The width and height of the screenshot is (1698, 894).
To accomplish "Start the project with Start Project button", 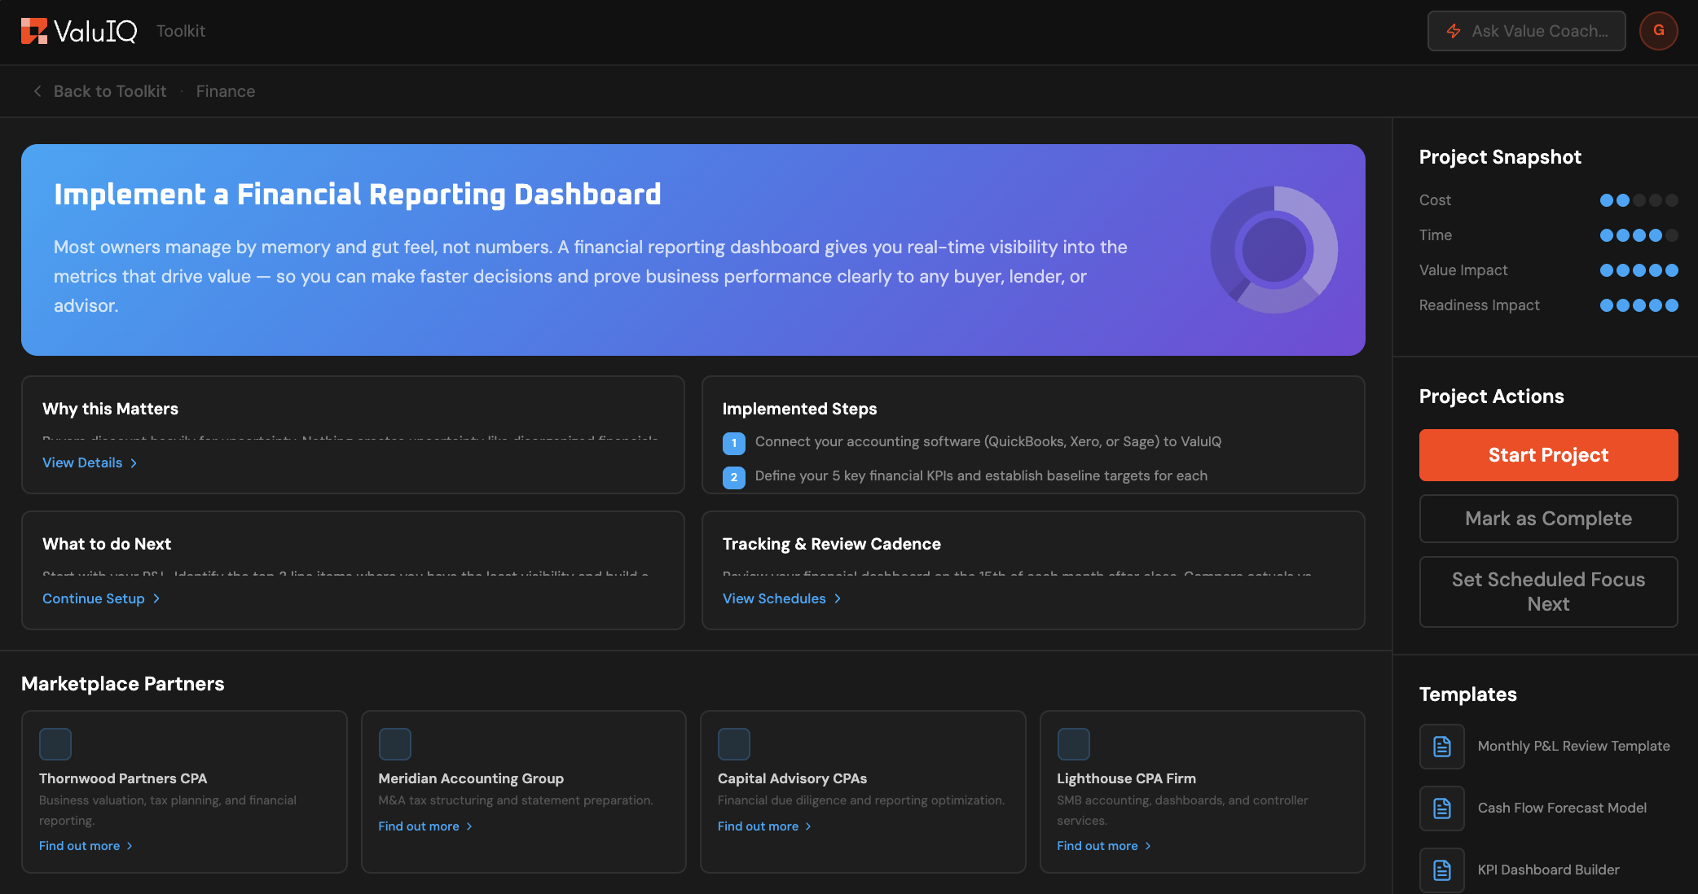I will 1548,455.
